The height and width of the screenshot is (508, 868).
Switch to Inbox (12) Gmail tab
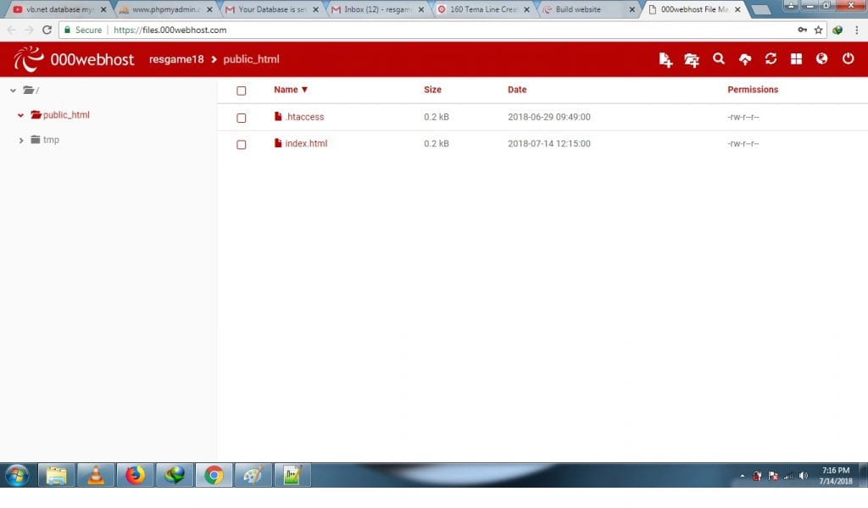click(x=377, y=9)
